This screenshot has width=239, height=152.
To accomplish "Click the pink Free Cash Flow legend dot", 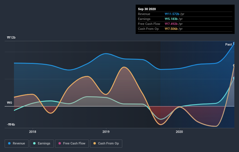I will pos(60,143).
